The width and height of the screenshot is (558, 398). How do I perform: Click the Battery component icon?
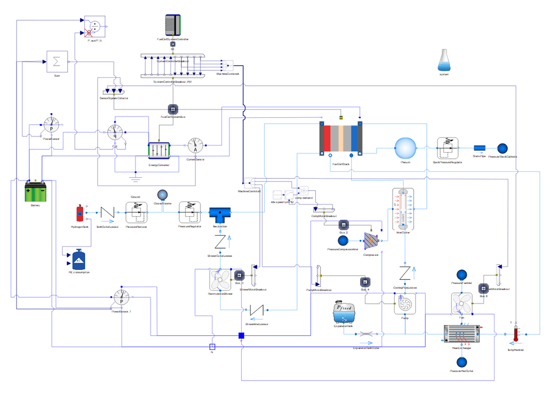coord(34,191)
